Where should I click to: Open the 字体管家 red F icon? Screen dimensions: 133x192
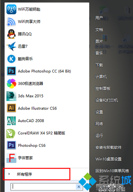tap(11, 158)
